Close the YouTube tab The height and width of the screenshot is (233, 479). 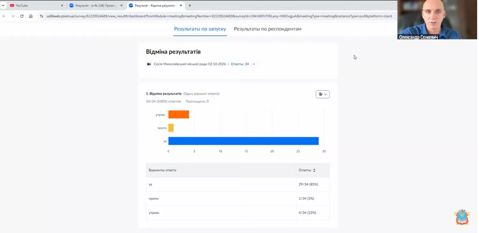[x=62, y=5]
